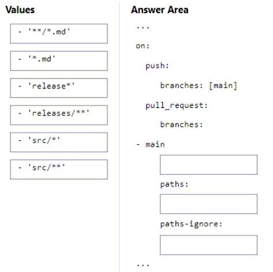
Task: Click the 'paths:' label
Action: [174, 184]
